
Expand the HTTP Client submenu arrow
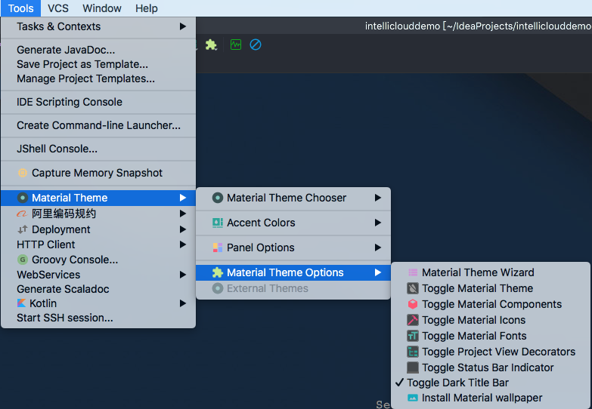pyautogui.click(x=183, y=244)
